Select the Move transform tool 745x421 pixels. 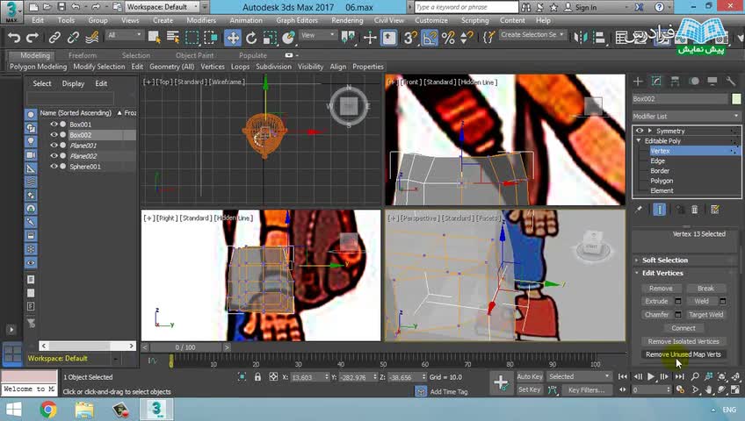pyautogui.click(x=233, y=38)
